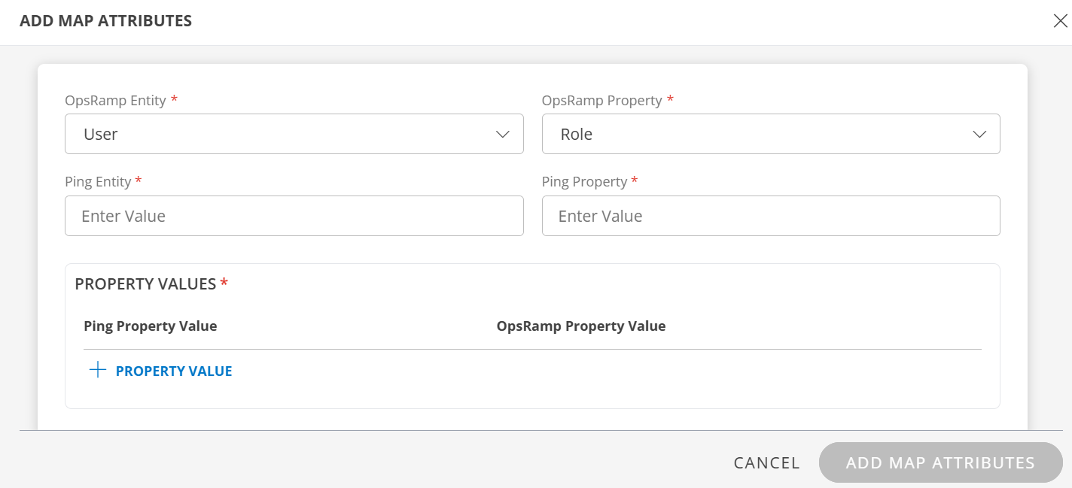1072x488 pixels.
Task: Click the plus icon beside PROPERTY VALUE
Action: pyautogui.click(x=97, y=370)
